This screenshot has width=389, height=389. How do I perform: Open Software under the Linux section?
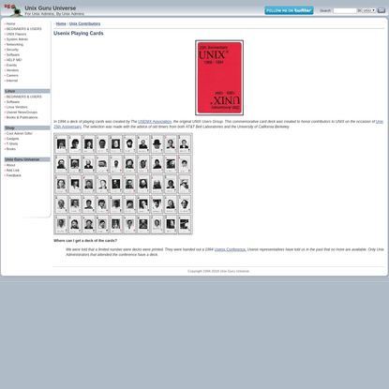[x=13, y=102]
